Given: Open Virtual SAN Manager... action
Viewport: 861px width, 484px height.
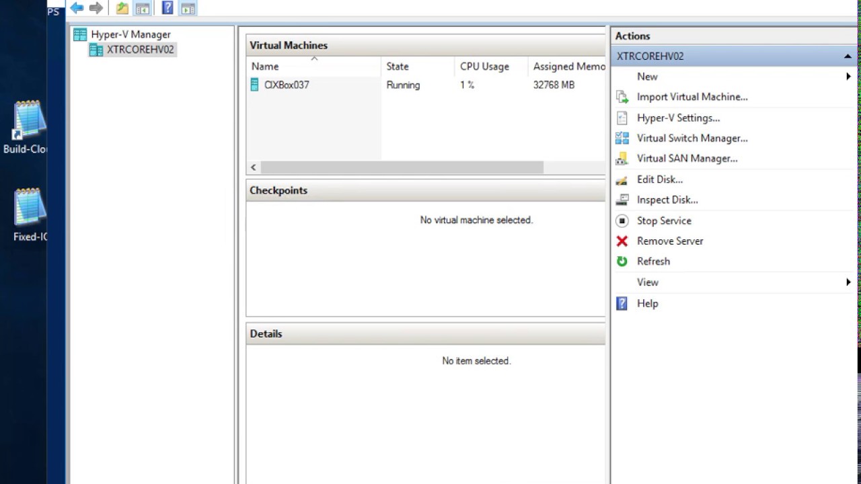Looking at the screenshot, I should coord(687,159).
